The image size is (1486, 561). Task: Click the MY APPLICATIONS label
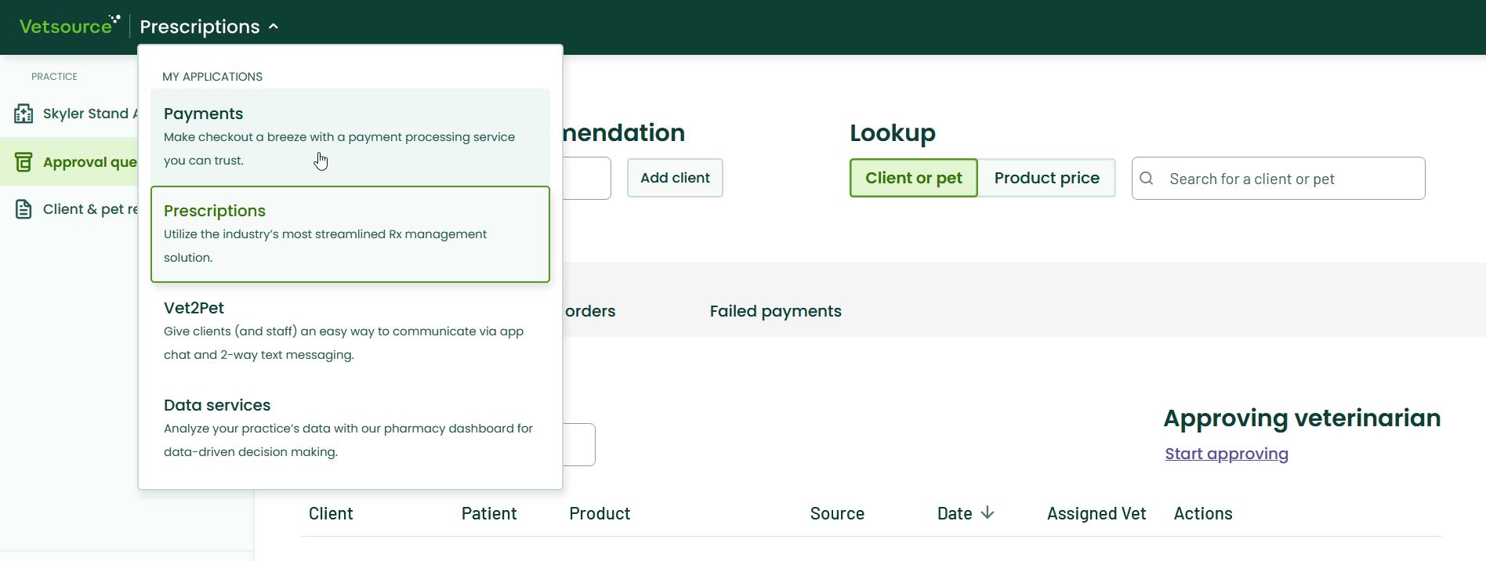coord(212,77)
